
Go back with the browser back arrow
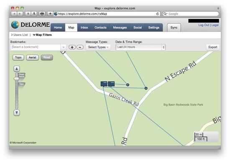tap(14, 14)
